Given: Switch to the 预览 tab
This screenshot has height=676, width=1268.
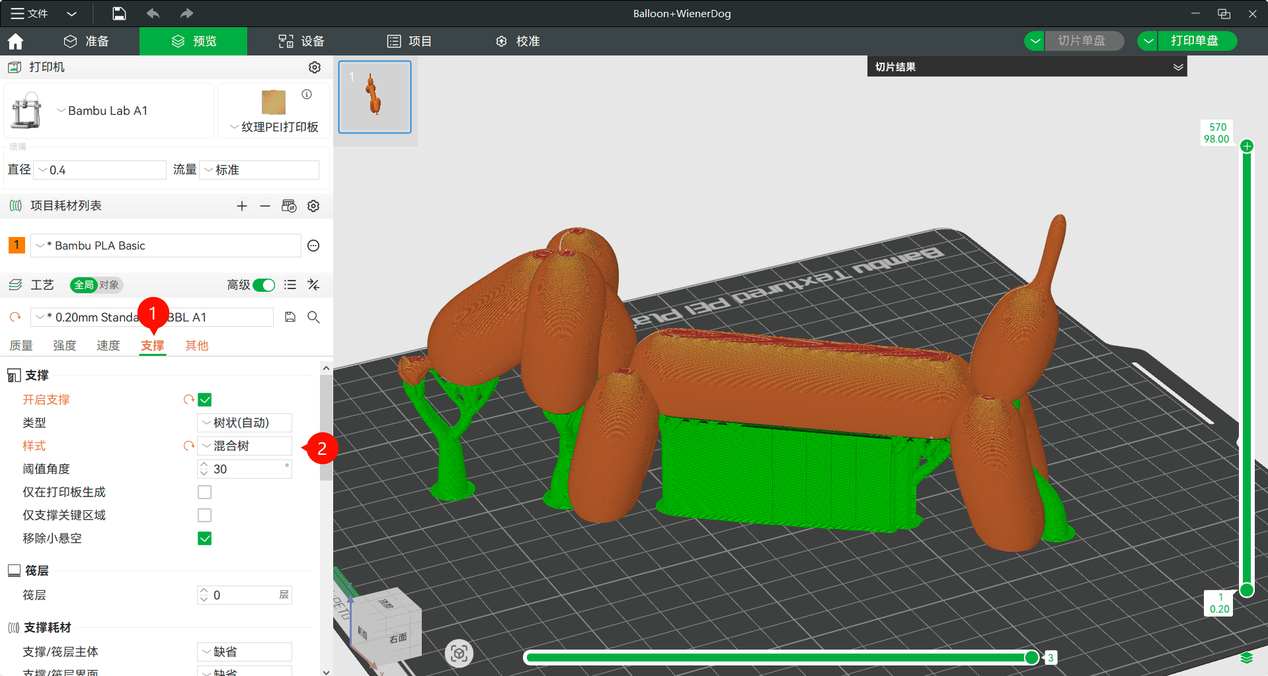Looking at the screenshot, I should coord(194,41).
